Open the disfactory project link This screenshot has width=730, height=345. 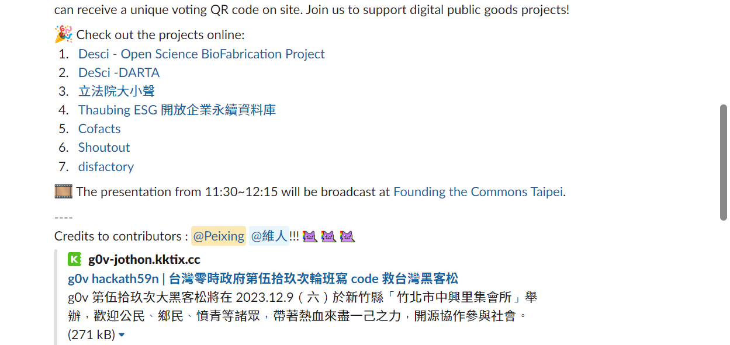[x=106, y=167]
